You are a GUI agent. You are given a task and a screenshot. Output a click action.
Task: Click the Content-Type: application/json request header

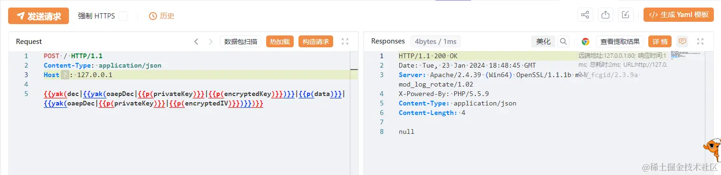103,65
